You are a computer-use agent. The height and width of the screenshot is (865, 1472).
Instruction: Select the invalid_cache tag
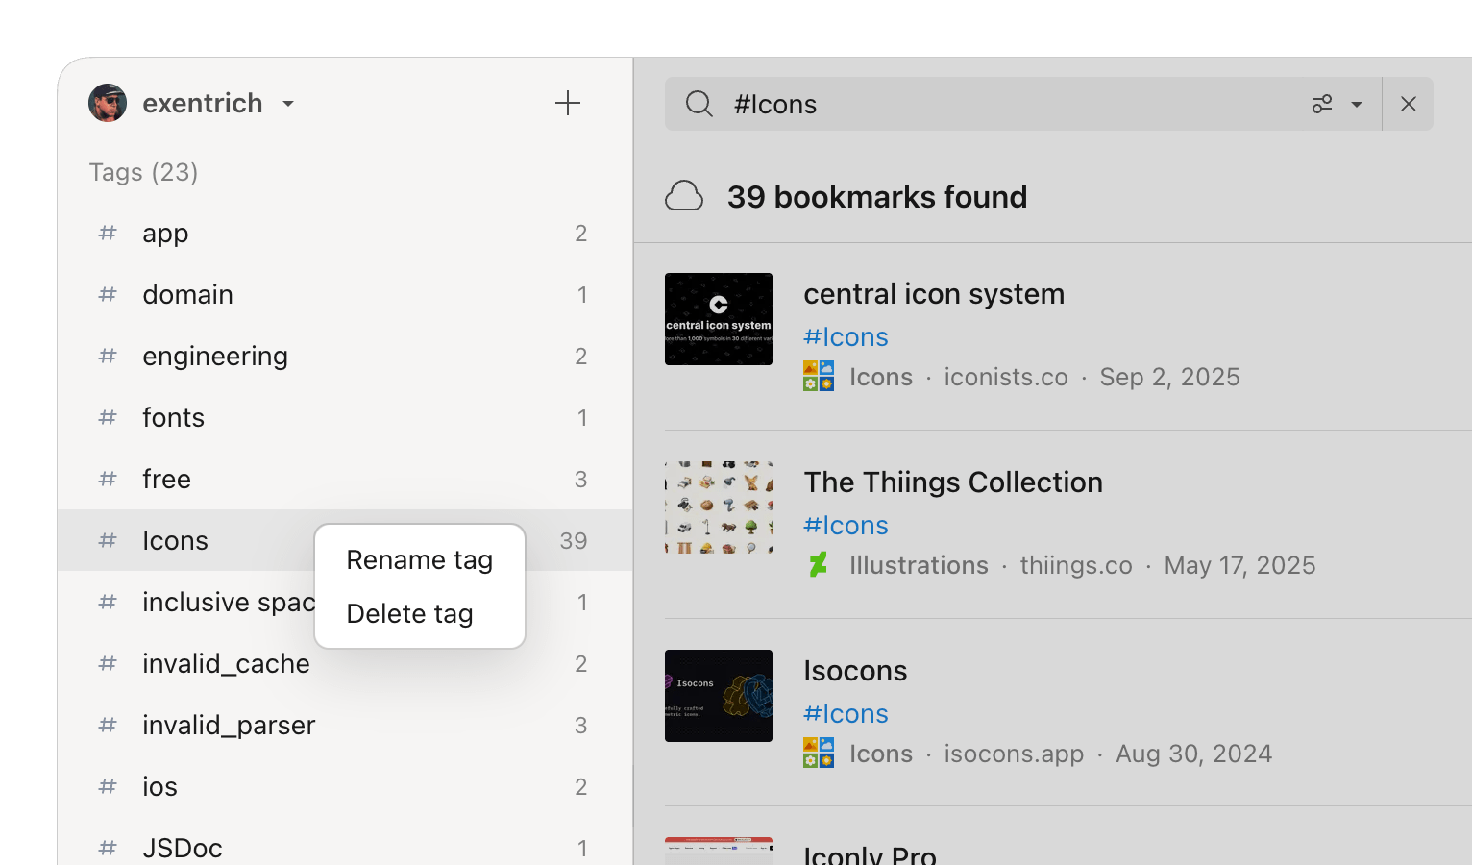point(345,664)
